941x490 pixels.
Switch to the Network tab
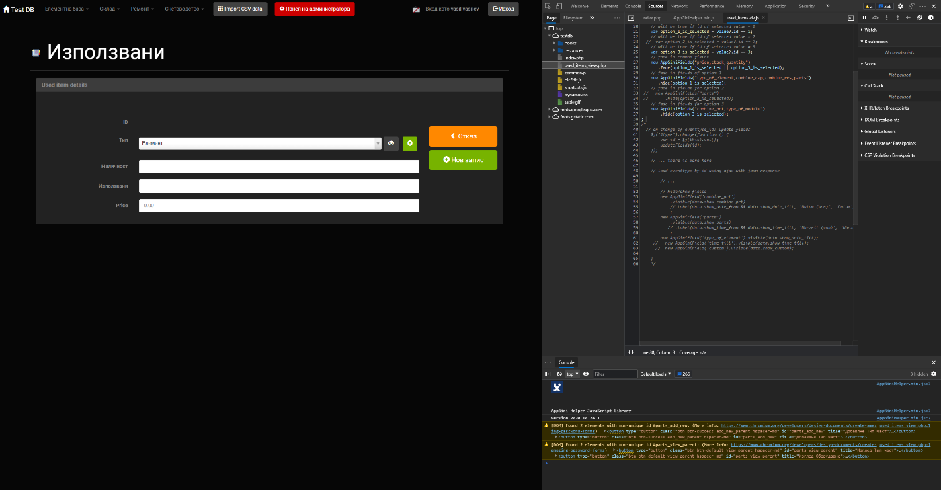(679, 6)
